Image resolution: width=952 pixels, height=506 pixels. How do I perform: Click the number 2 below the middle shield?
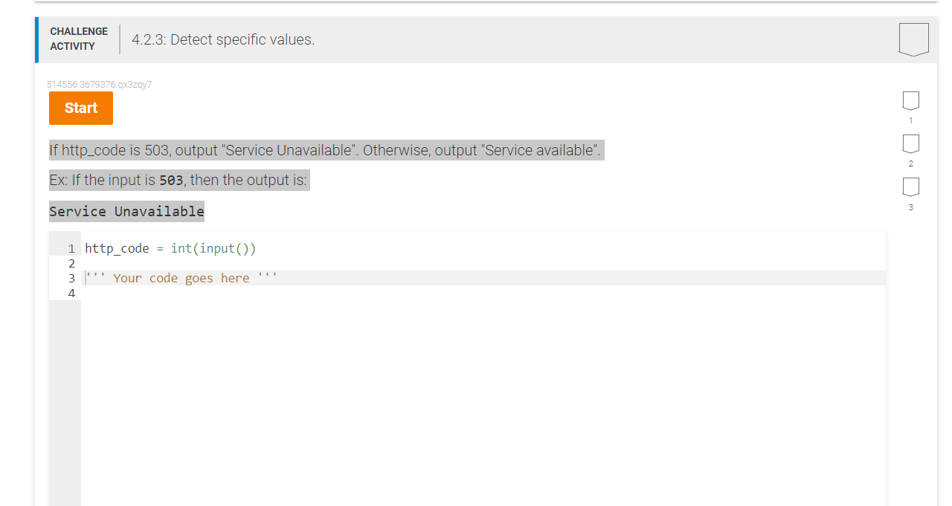[x=910, y=163]
